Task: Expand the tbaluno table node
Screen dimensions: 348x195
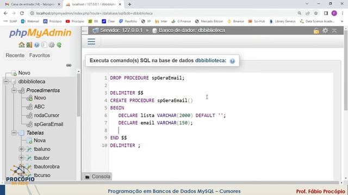Action: tap(21, 149)
